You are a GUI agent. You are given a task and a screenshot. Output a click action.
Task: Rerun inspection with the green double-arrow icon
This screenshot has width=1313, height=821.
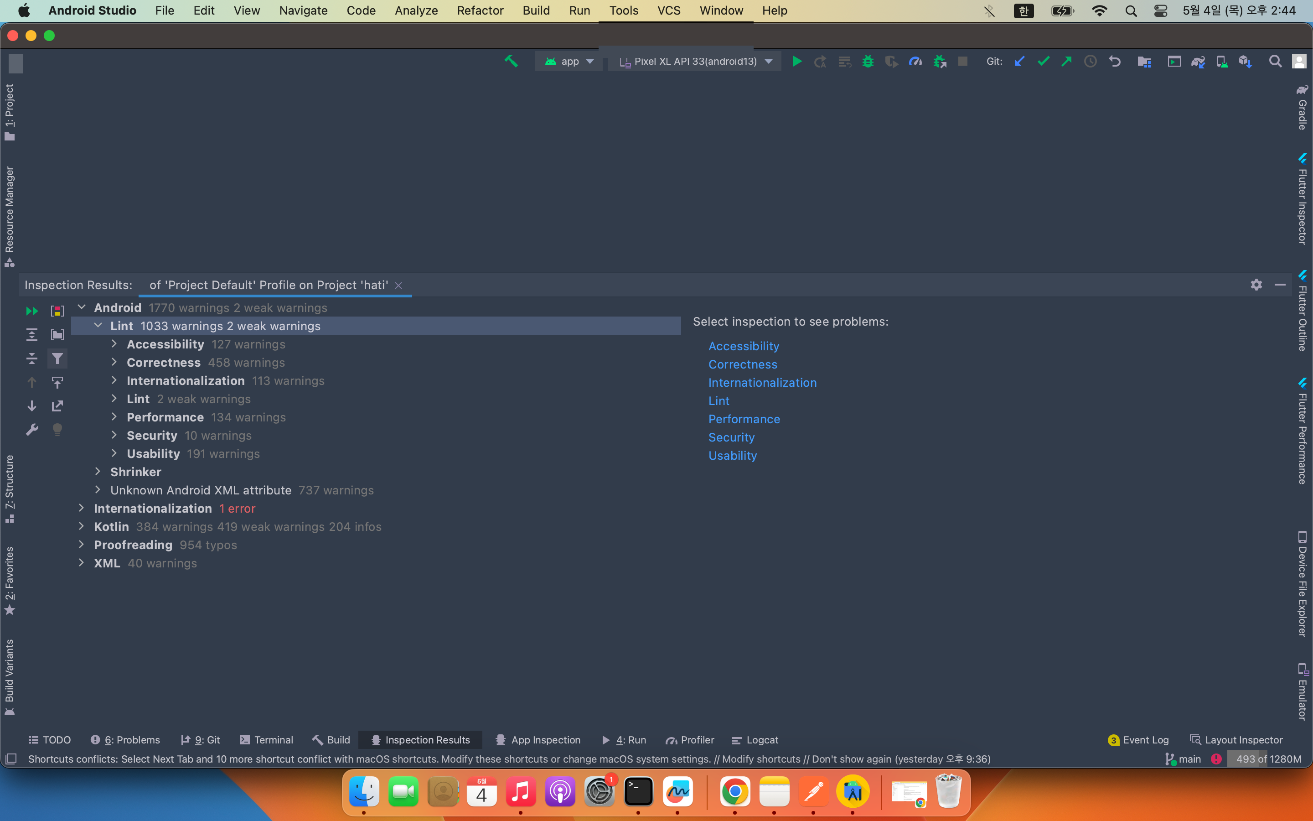(x=31, y=311)
